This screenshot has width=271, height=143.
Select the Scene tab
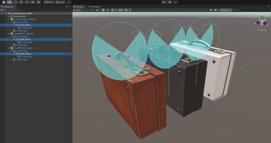(x=78, y=7)
